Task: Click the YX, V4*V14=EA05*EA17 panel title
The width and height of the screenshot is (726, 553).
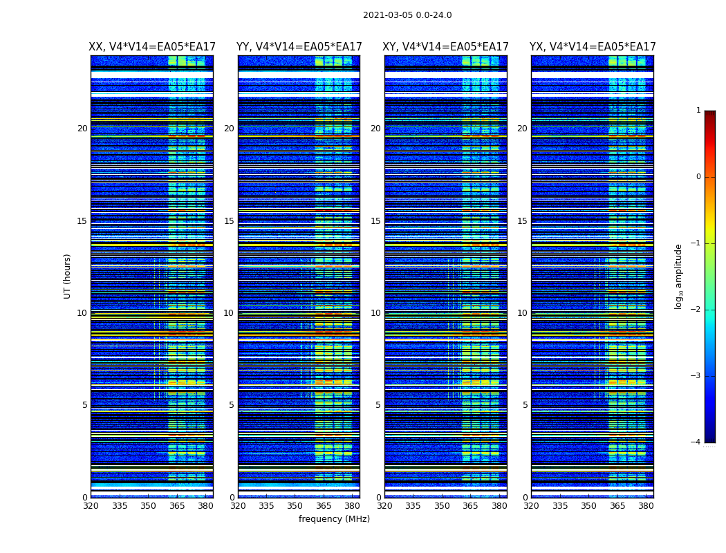Action: click(593, 47)
